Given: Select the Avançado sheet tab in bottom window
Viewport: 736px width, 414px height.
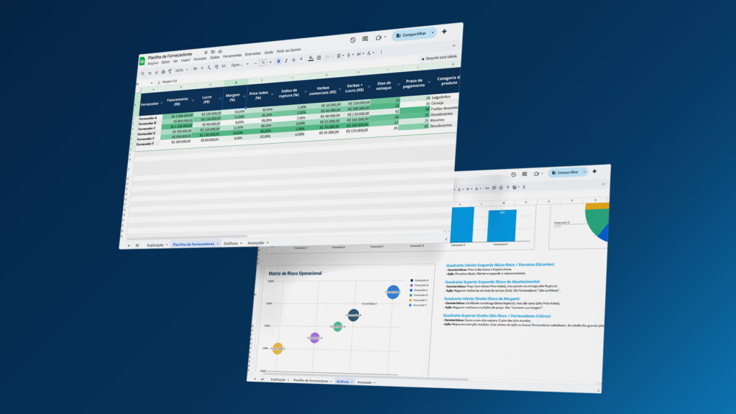Looking at the screenshot, I should 366,382.
